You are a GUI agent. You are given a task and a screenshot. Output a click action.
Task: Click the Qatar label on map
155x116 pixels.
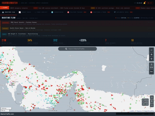click(19, 94)
